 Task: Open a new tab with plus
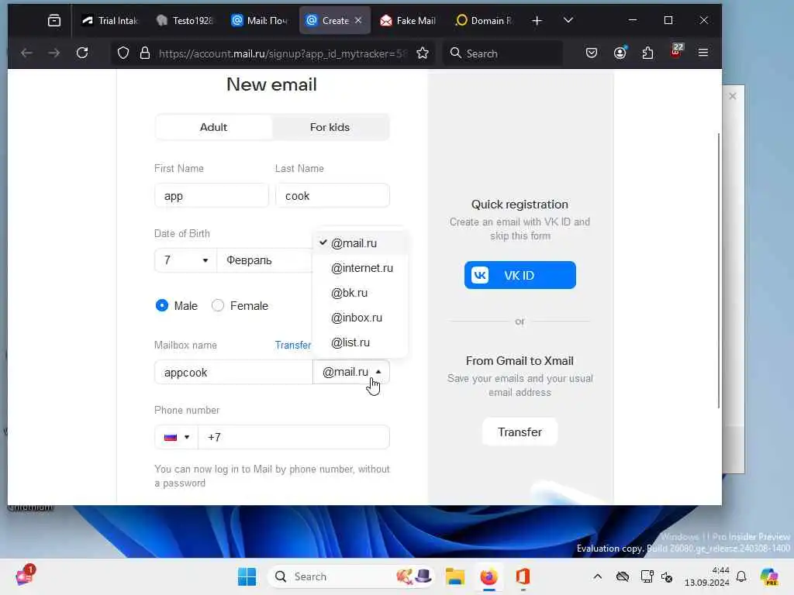(537, 21)
